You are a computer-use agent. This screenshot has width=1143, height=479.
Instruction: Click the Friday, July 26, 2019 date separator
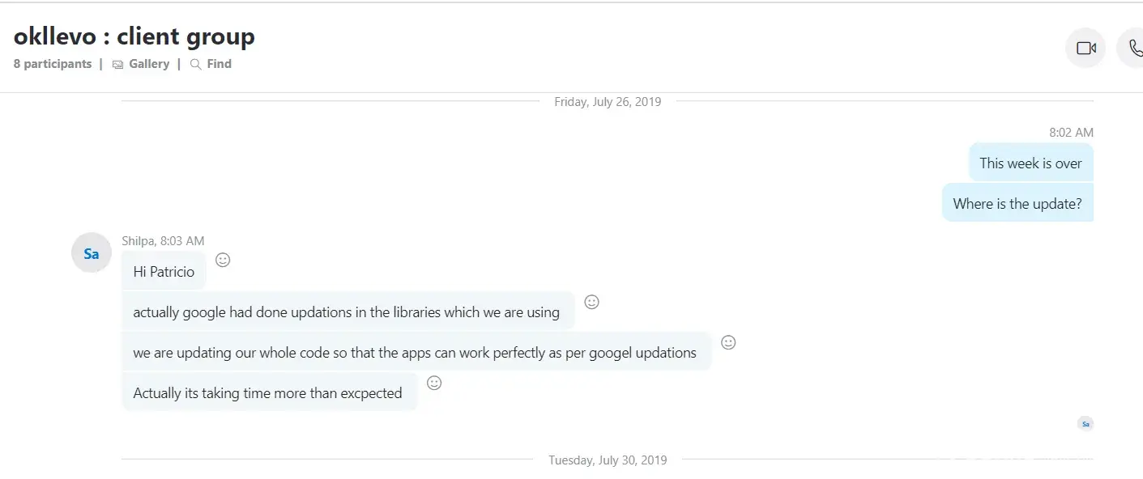tap(608, 102)
